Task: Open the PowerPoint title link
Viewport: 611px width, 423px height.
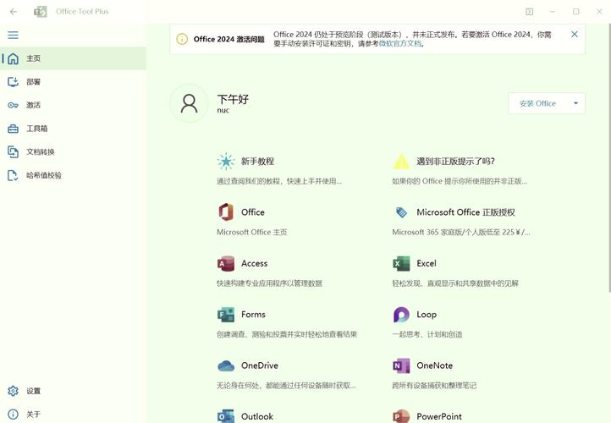Action: 438,416
